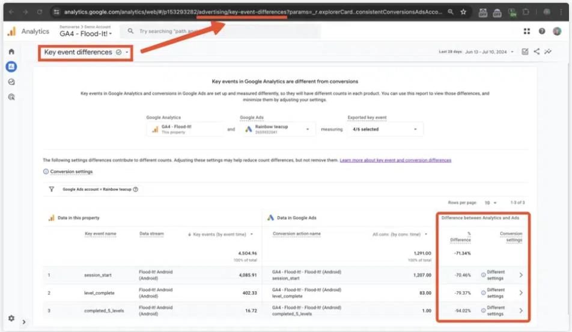Open the Rainbow teacup Google Ads account dropdown
Viewport: 572px width, 332px height.
click(x=278, y=129)
